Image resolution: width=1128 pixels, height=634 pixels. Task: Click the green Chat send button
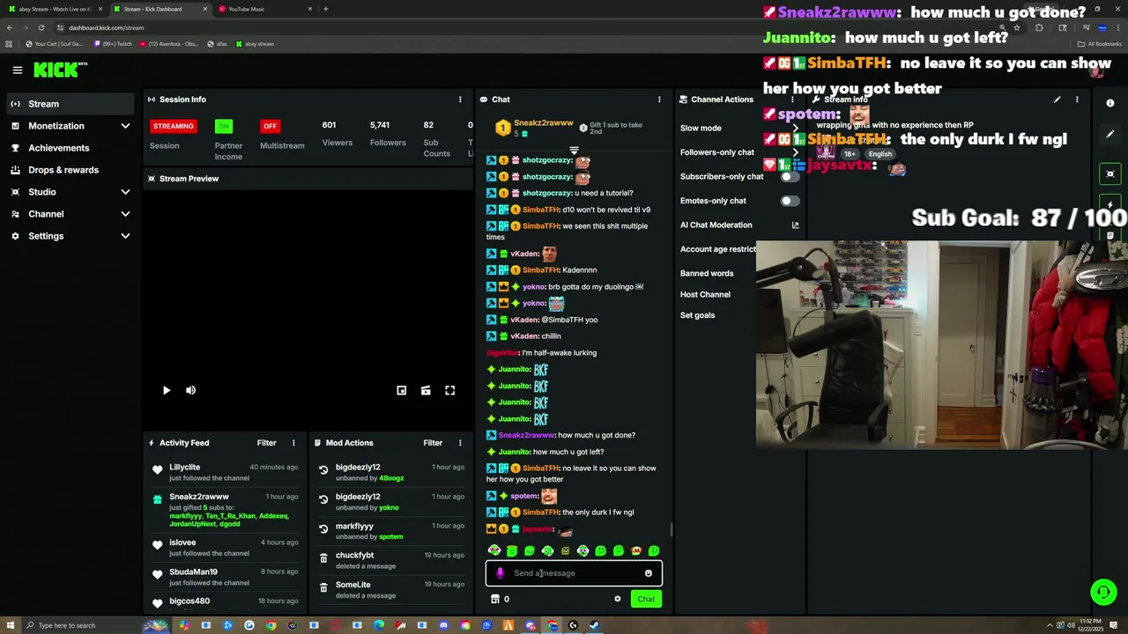tap(646, 599)
